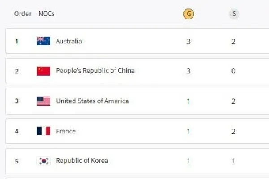
Task: Click the rank 3 order number
Action: pos(17,101)
